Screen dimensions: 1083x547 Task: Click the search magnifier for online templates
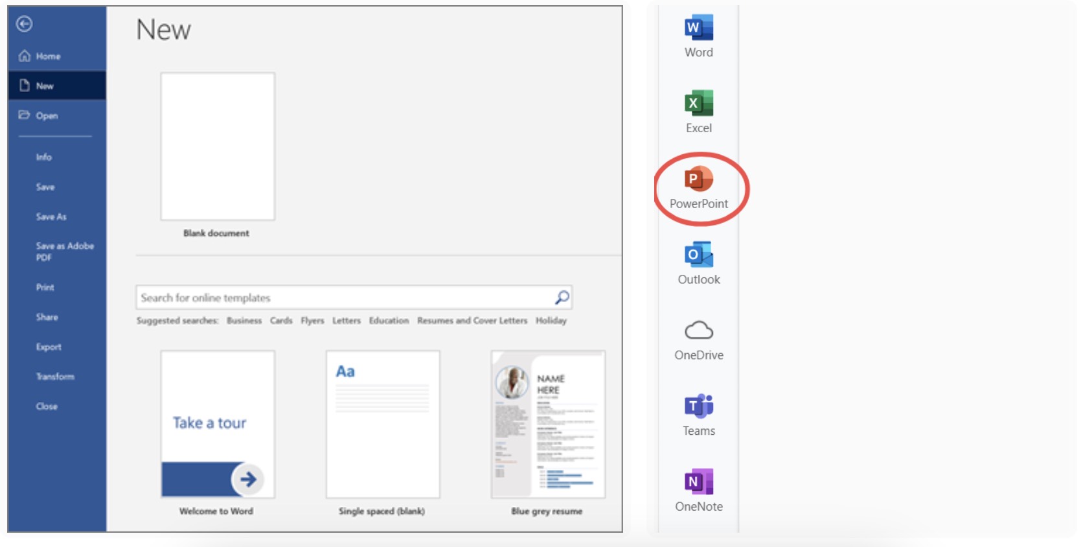(562, 297)
